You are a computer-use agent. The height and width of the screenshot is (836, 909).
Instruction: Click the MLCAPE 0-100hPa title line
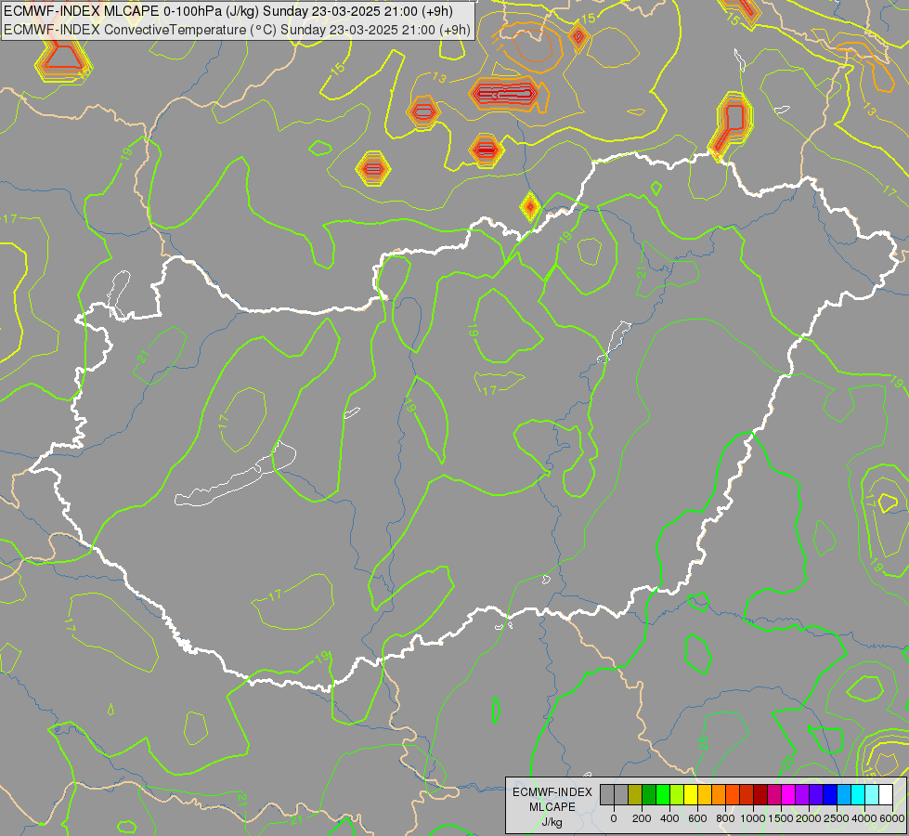(x=228, y=11)
